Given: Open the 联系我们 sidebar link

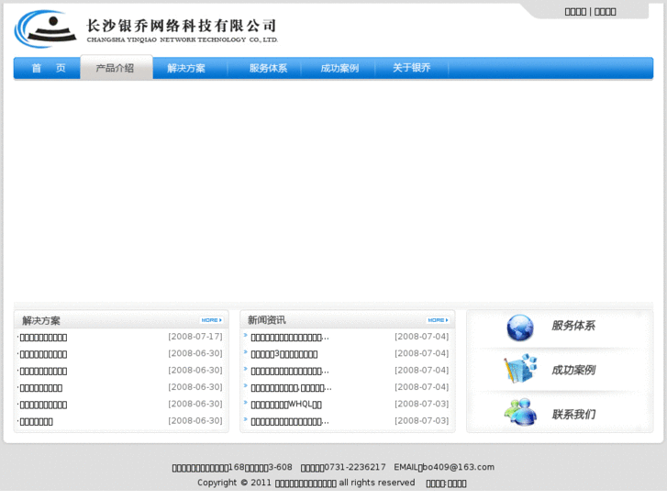Looking at the screenshot, I should (573, 415).
